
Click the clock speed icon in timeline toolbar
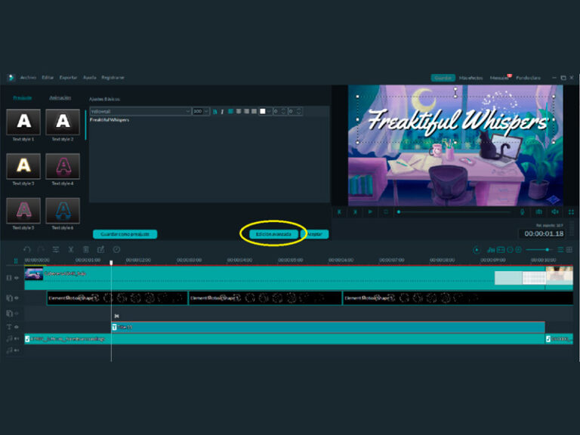[x=116, y=250]
